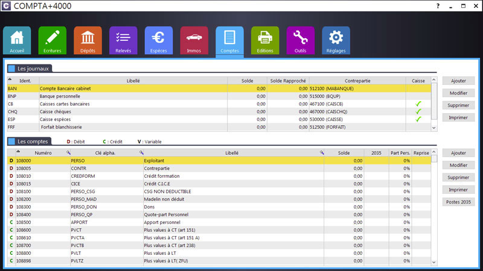Open the Editions printer icon
Viewport: 483px width, 271px height.
[x=265, y=40]
